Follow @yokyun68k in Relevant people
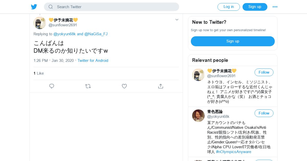The height and width of the screenshot is (161, 307). click(264, 113)
